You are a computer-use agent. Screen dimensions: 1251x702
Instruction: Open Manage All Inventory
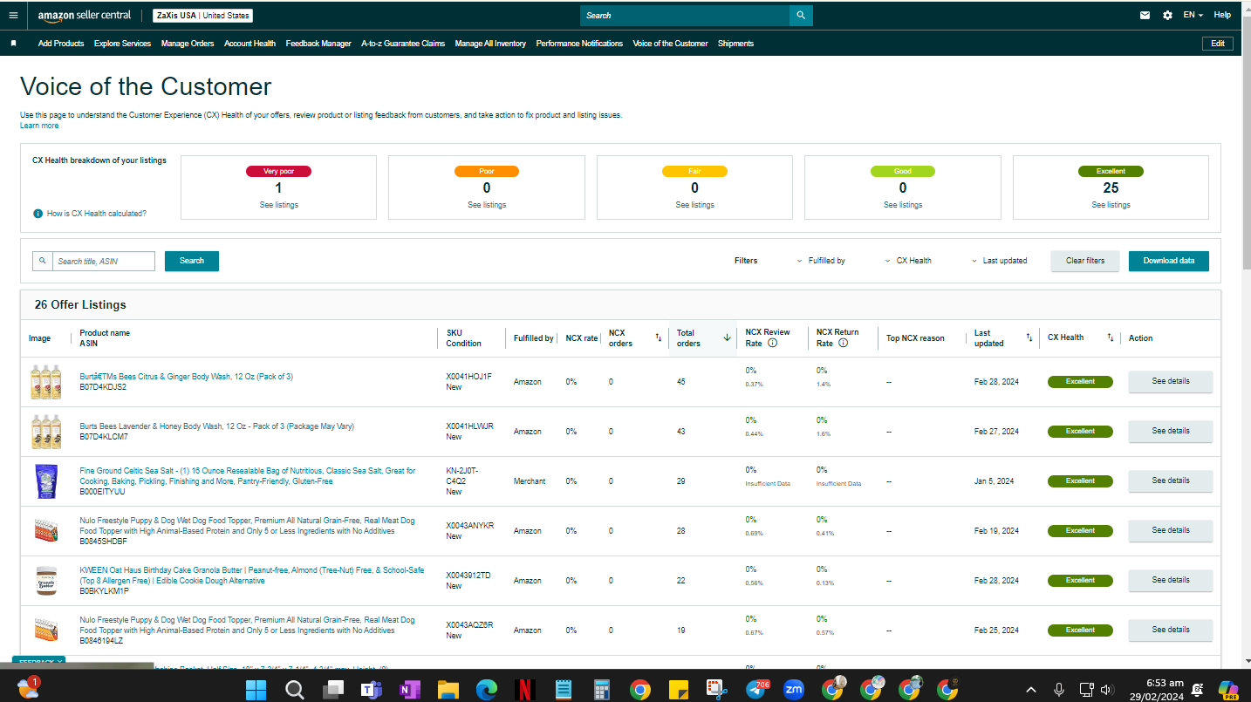point(490,44)
